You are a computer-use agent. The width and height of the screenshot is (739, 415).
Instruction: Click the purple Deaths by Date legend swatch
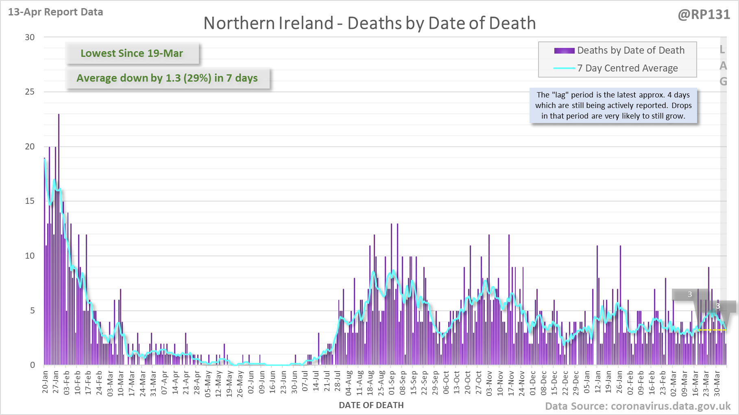point(564,51)
